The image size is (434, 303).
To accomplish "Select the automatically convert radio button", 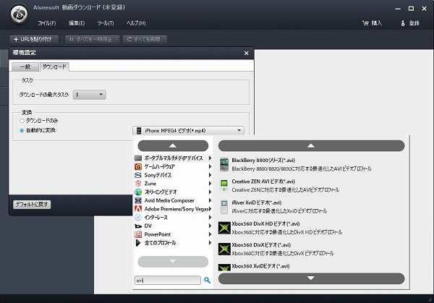I will [x=22, y=130].
